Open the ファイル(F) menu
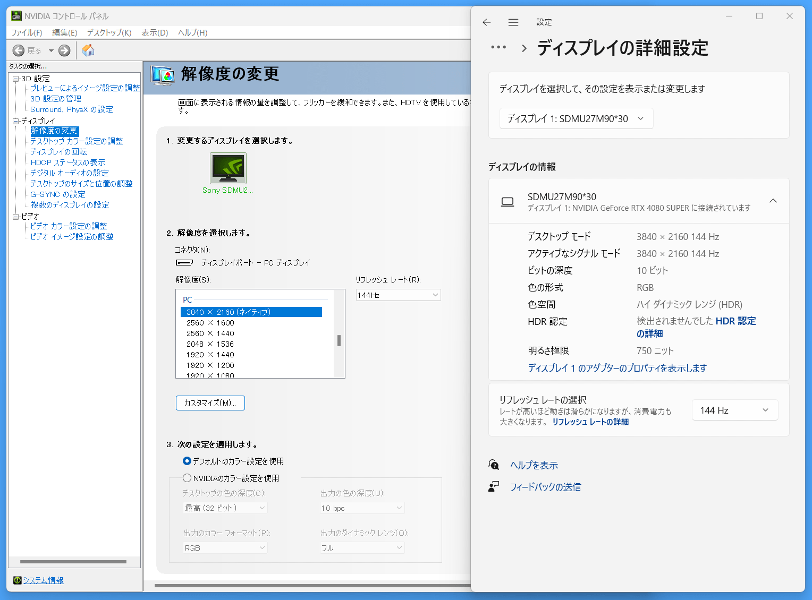The image size is (812, 600). (27, 33)
